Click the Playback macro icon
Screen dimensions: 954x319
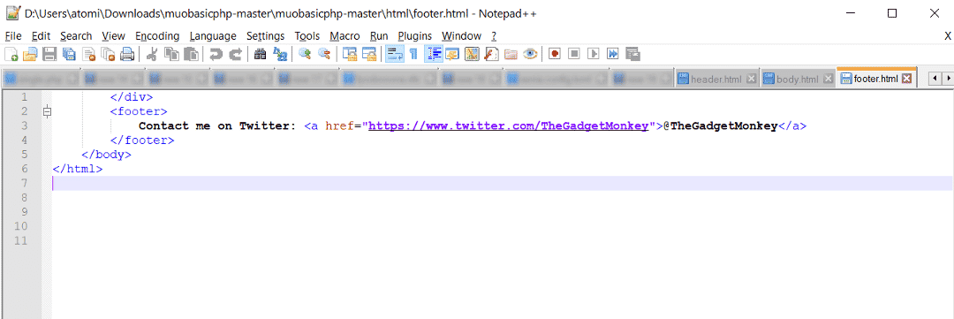point(594,54)
